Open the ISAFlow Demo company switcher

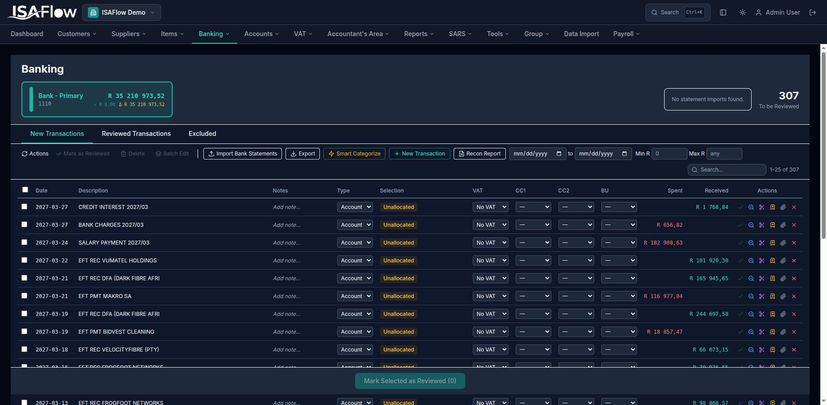(121, 12)
